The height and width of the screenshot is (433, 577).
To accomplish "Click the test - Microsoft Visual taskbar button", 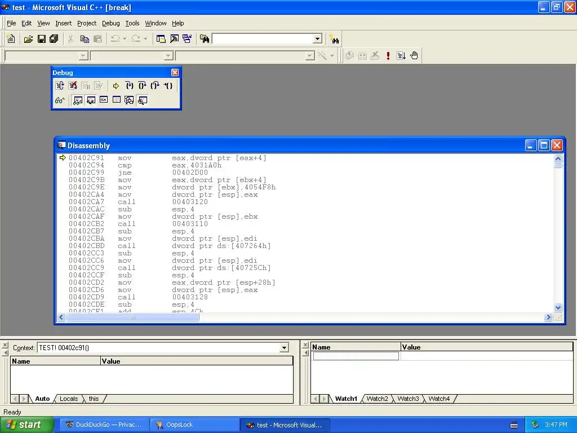I will point(285,425).
